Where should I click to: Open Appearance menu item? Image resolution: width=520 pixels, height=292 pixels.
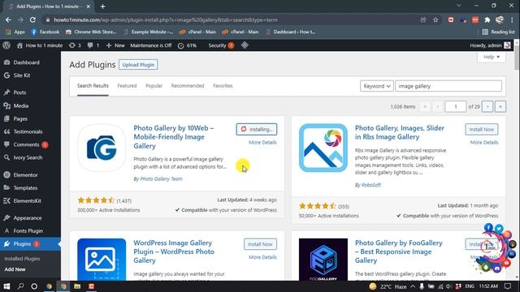pos(28,218)
